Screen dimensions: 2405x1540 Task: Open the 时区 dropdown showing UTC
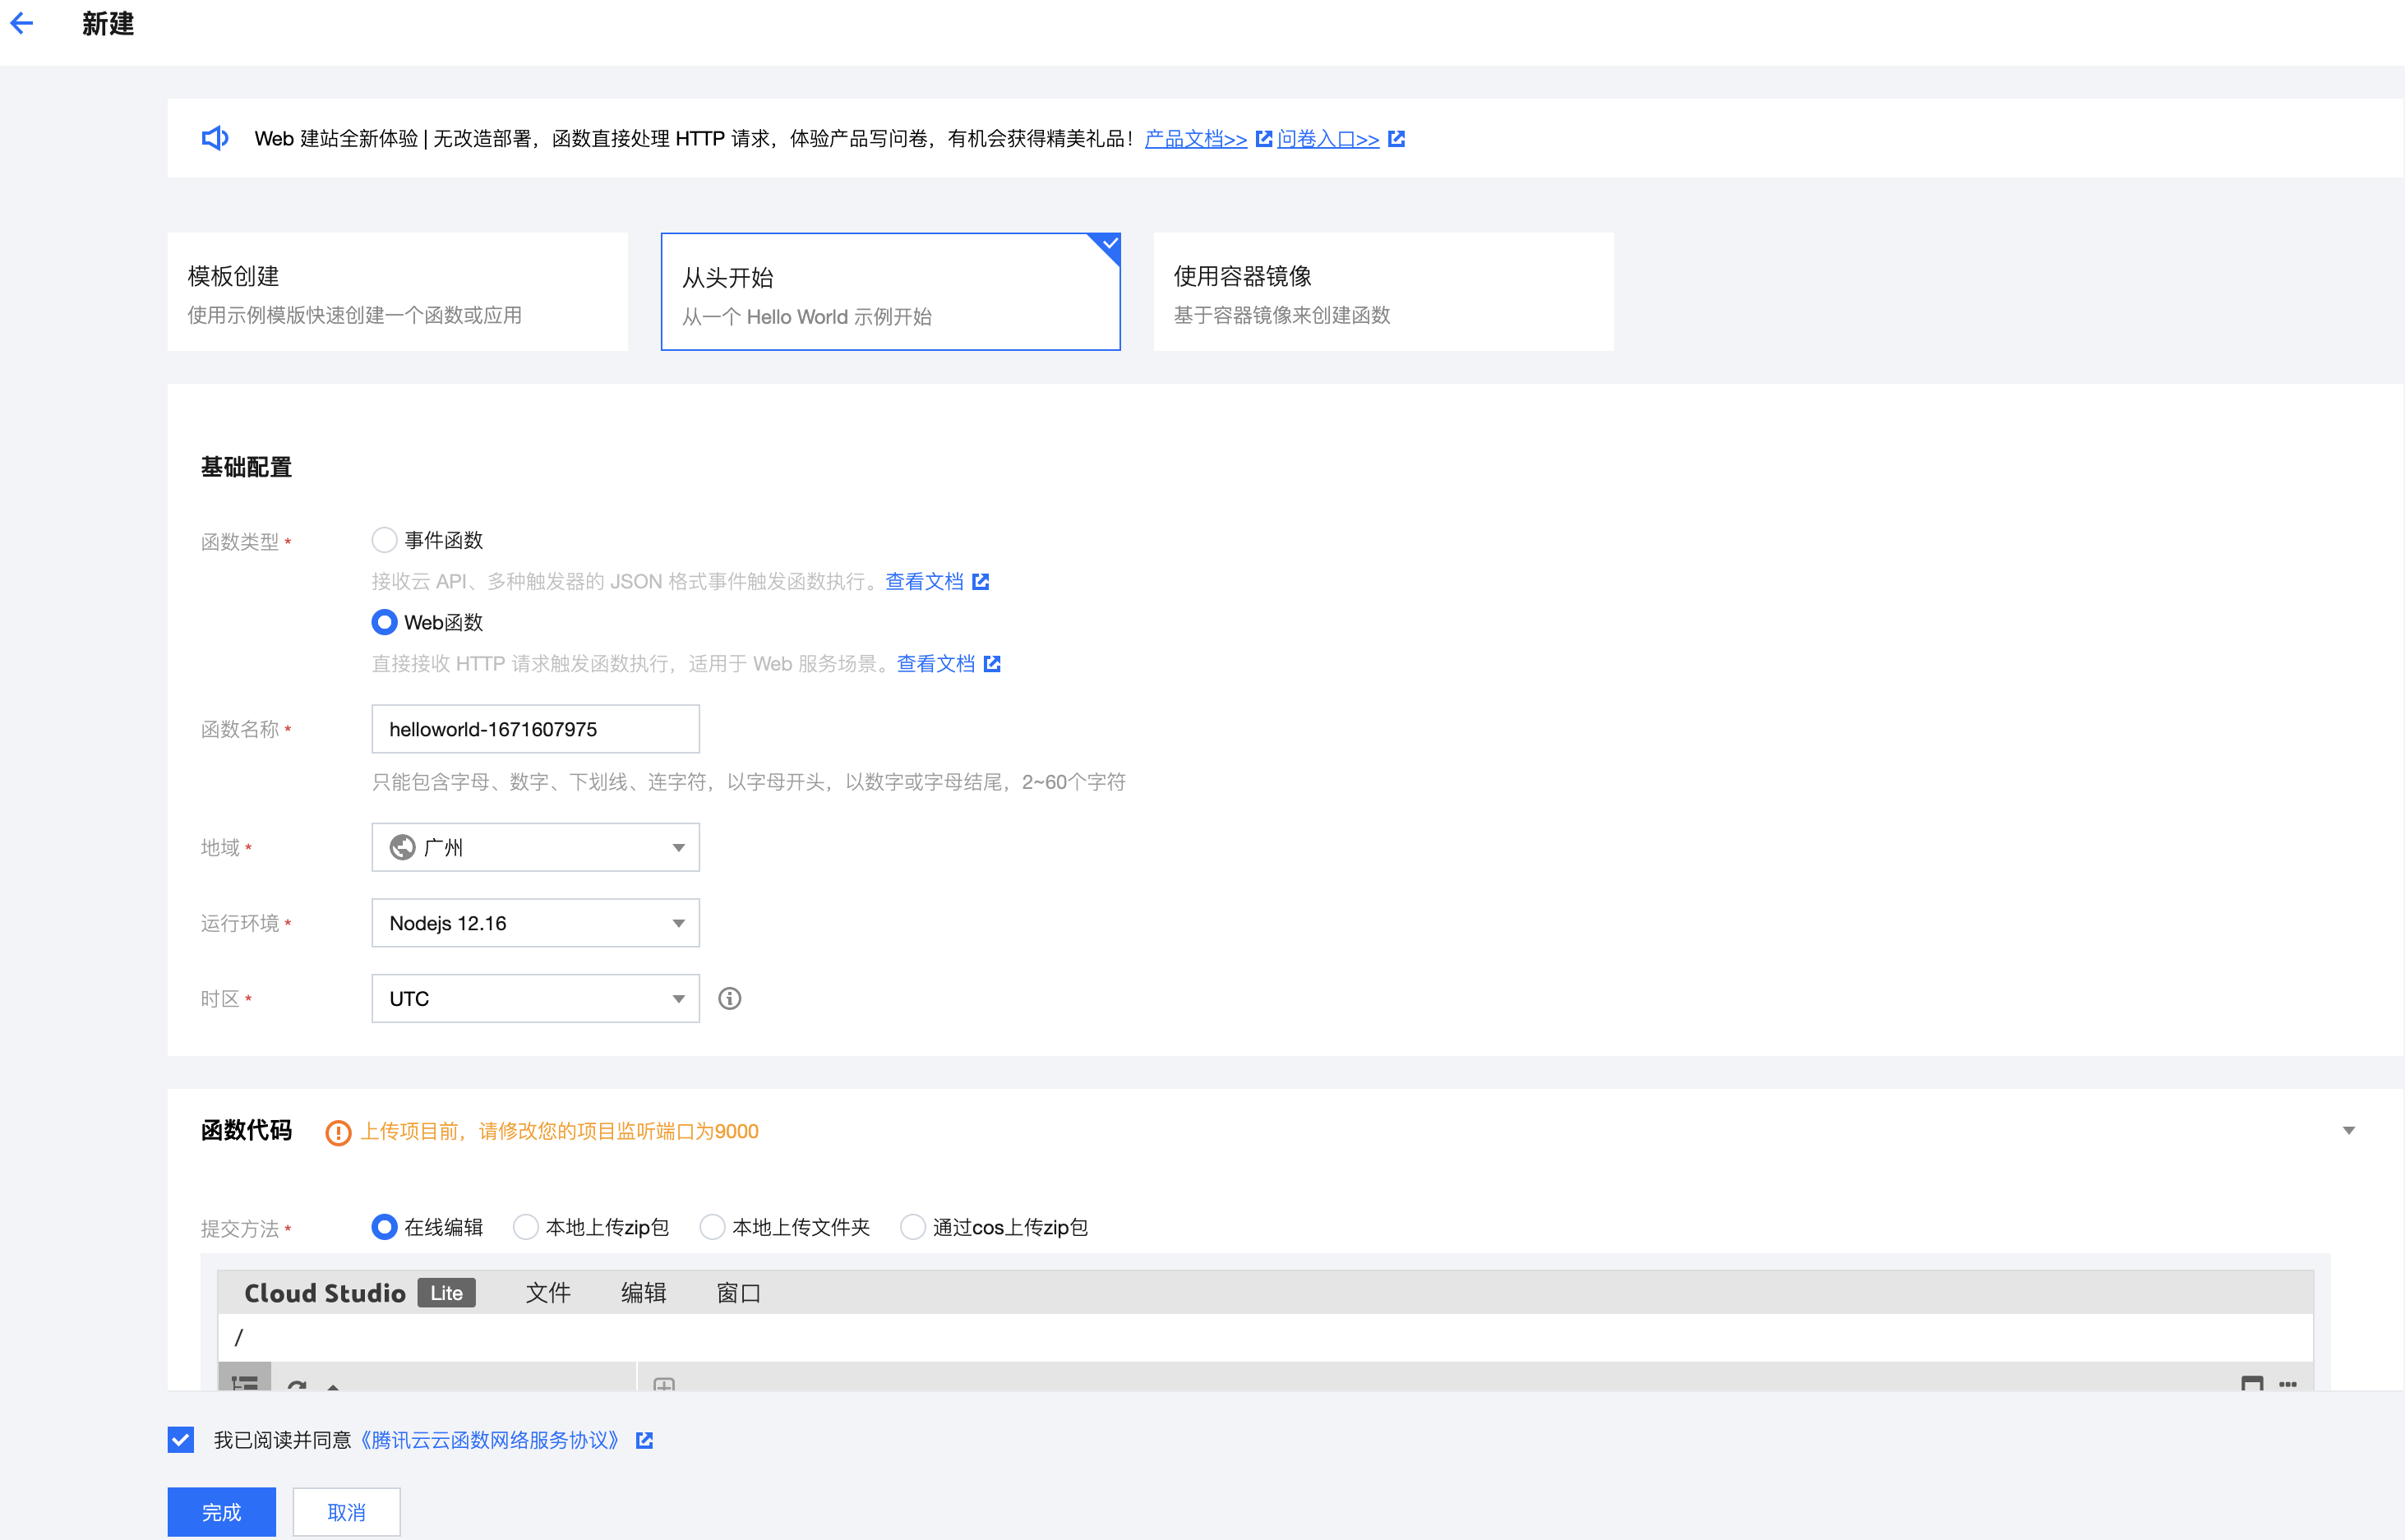[535, 998]
